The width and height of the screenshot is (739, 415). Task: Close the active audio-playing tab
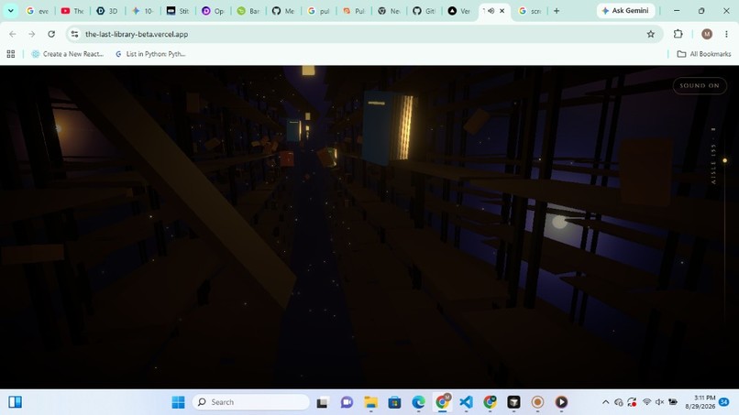(x=502, y=10)
